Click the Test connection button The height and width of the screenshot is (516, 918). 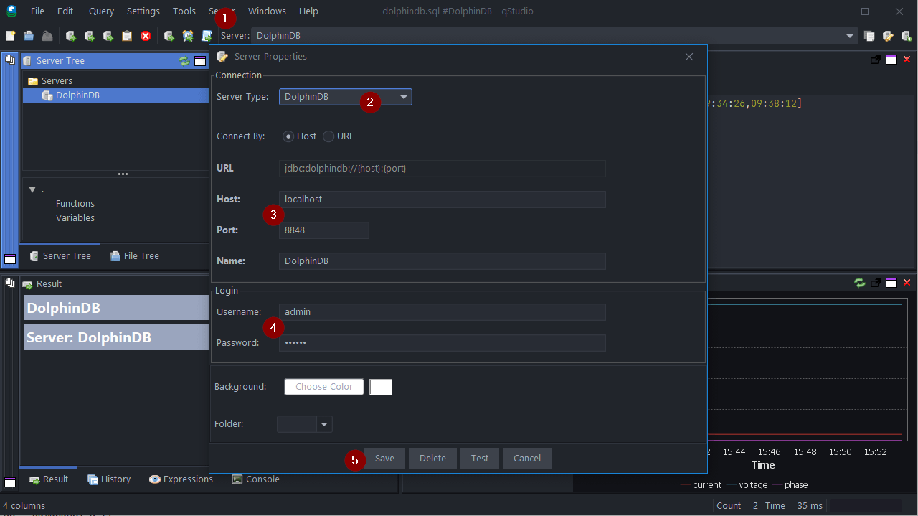tap(480, 459)
